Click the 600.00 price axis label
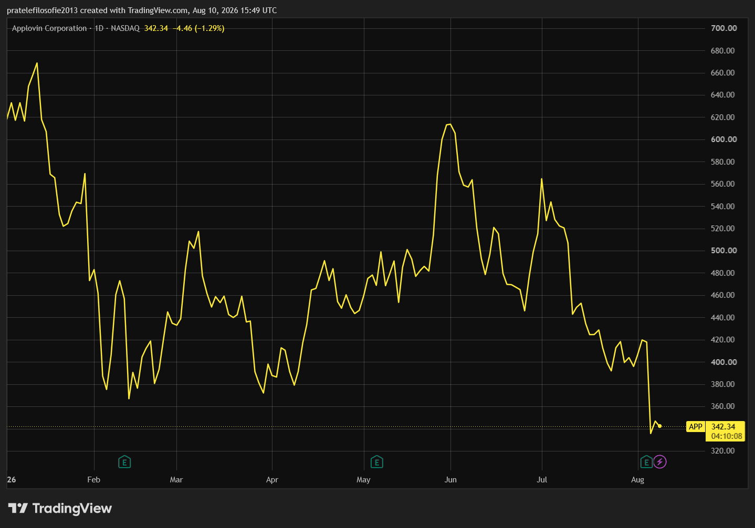 724,139
